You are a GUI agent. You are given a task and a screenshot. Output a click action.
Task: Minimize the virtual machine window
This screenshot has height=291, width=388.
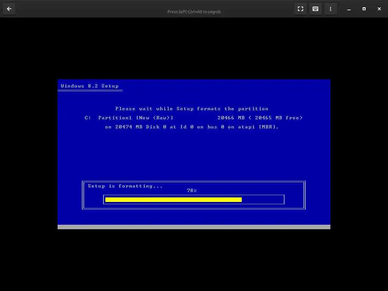tap(349, 9)
